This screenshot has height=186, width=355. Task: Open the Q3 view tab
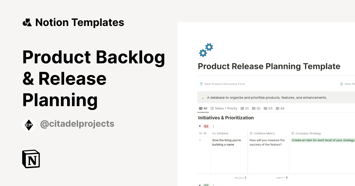(269, 108)
